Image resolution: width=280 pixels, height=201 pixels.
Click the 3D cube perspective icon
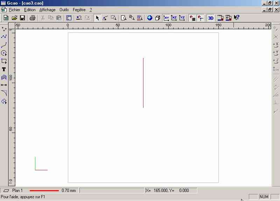[158, 18]
